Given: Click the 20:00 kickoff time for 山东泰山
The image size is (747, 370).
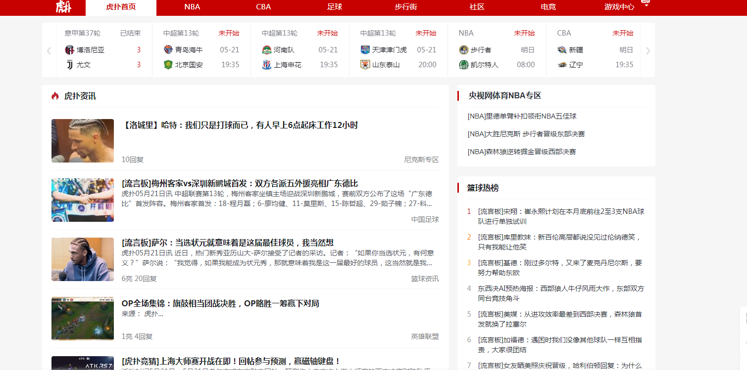Looking at the screenshot, I should (x=427, y=65).
